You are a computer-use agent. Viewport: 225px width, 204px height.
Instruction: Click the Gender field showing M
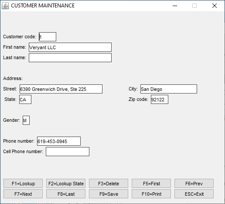point(26,120)
